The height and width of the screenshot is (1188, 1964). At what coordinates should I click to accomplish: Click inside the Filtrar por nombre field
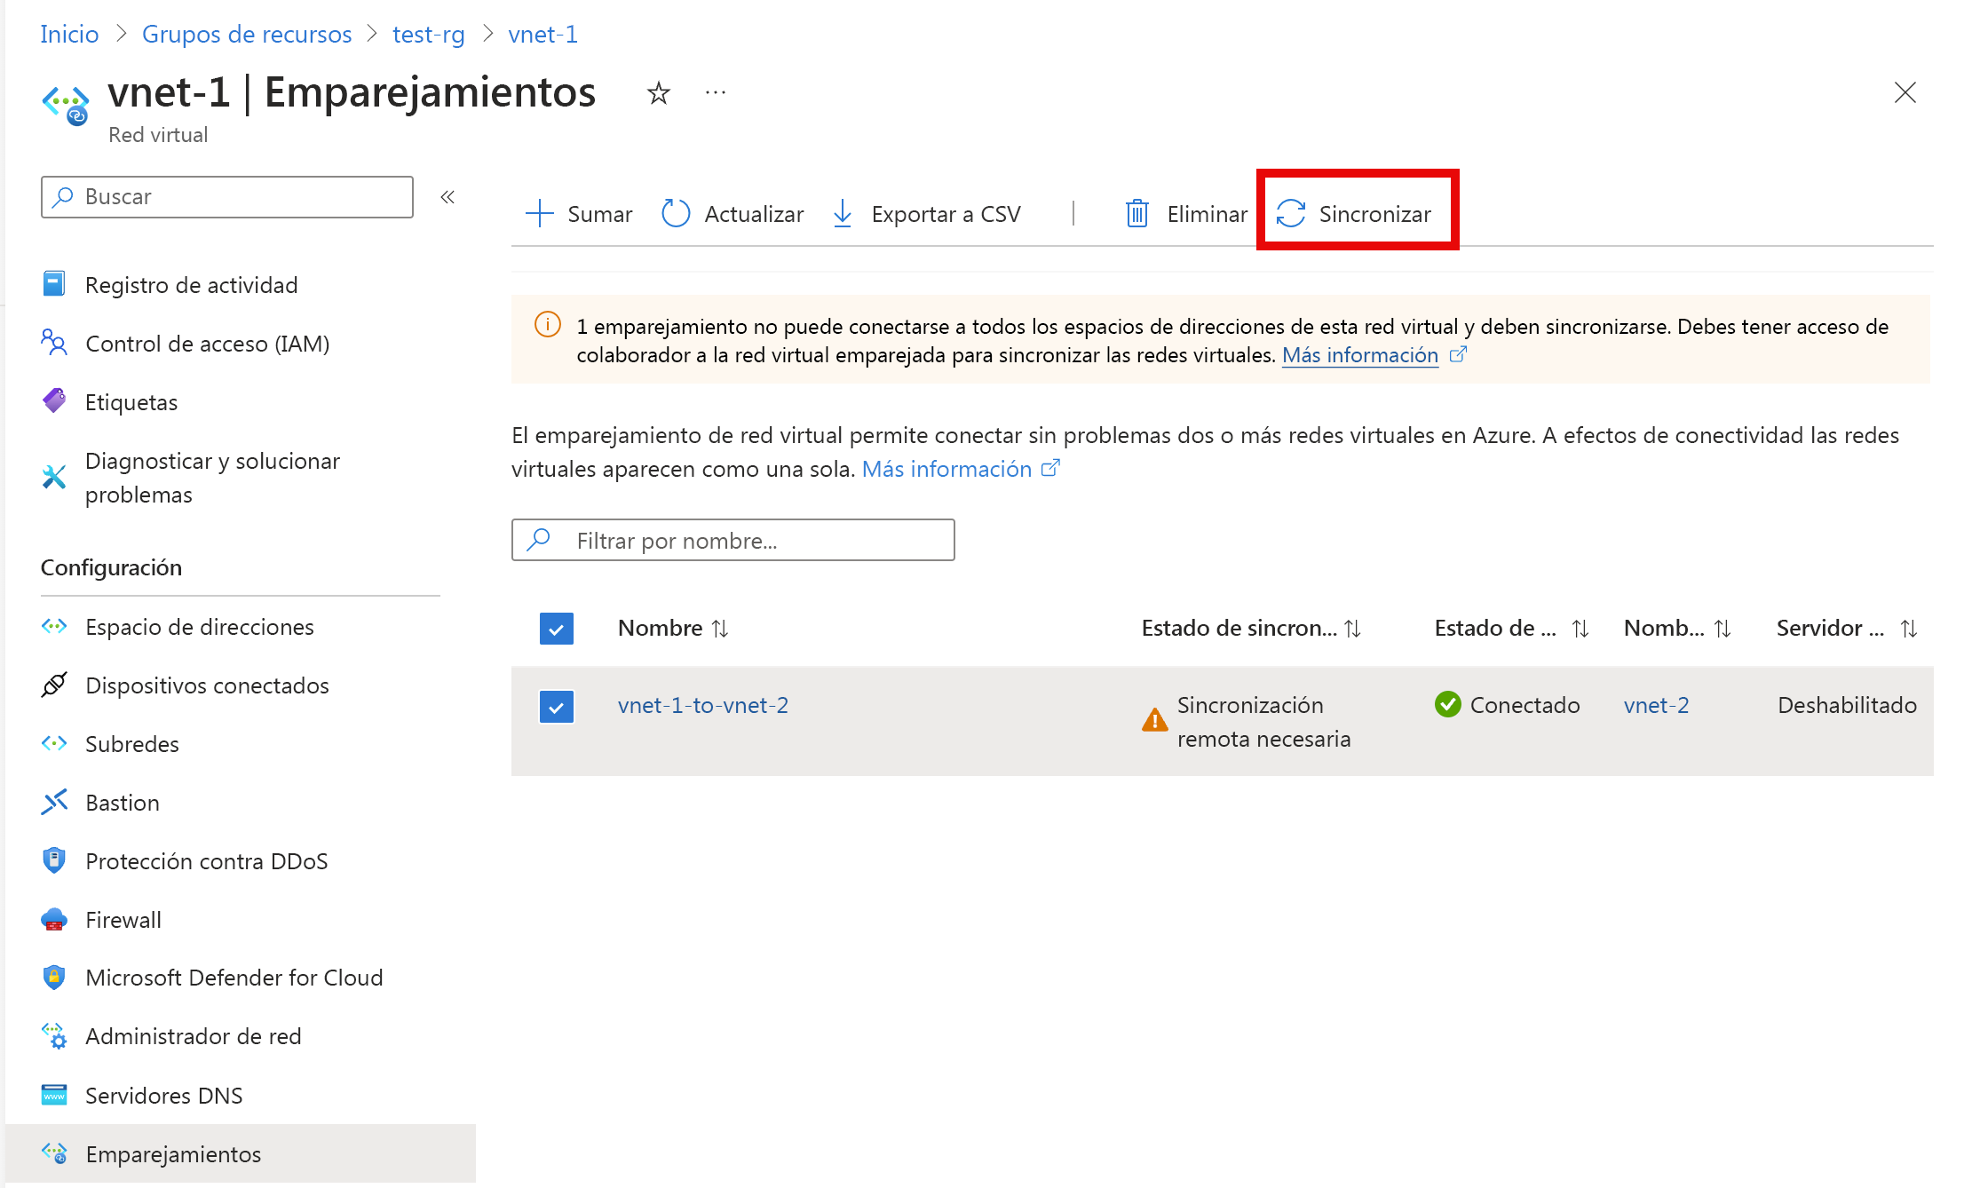pyautogui.click(x=733, y=540)
